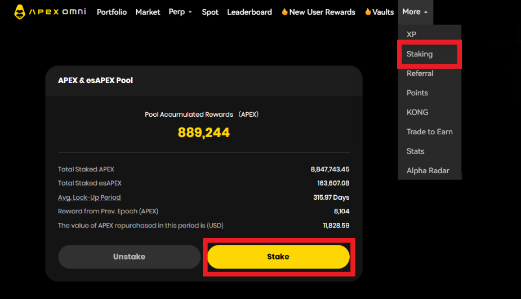The image size is (521, 299).
Task: Open Referral from the dropdown list
Action: coord(420,73)
